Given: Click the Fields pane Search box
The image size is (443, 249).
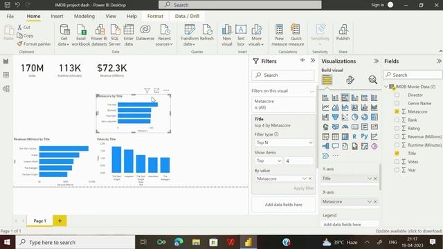Looking at the screenshot, I should (x=413, y=75).
